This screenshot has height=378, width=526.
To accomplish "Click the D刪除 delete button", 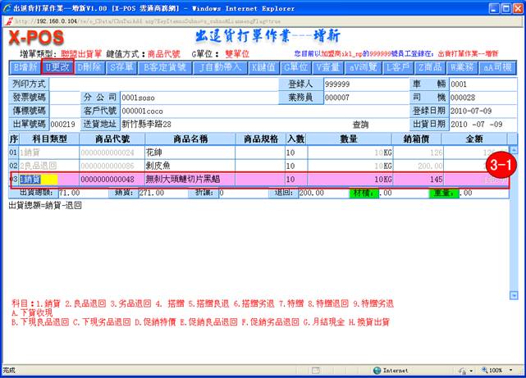I will tap(90, 67).
